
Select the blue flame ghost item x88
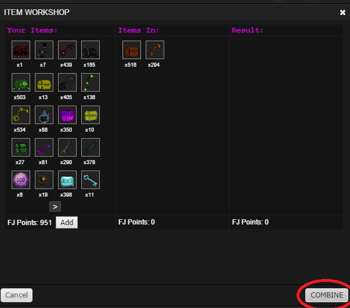click(44, 115)
